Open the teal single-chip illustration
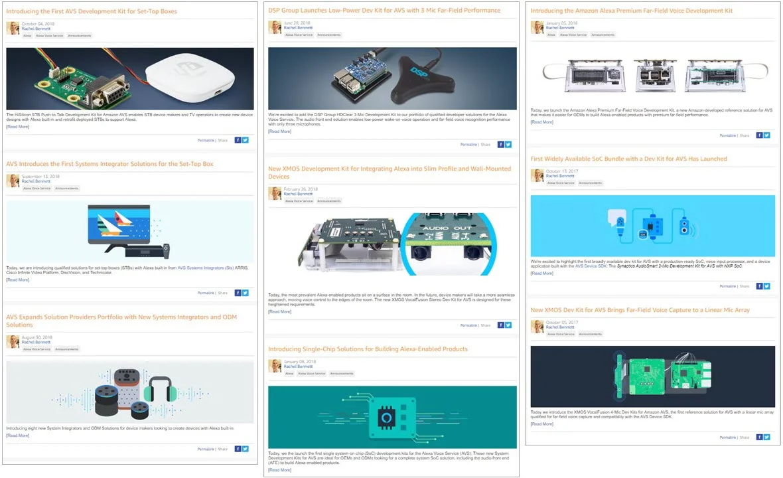This screenshot has width=783, height=478. tap(393, 417)
